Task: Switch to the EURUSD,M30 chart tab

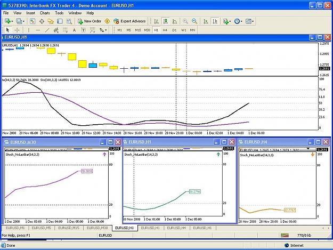Action: click(97, 228)
